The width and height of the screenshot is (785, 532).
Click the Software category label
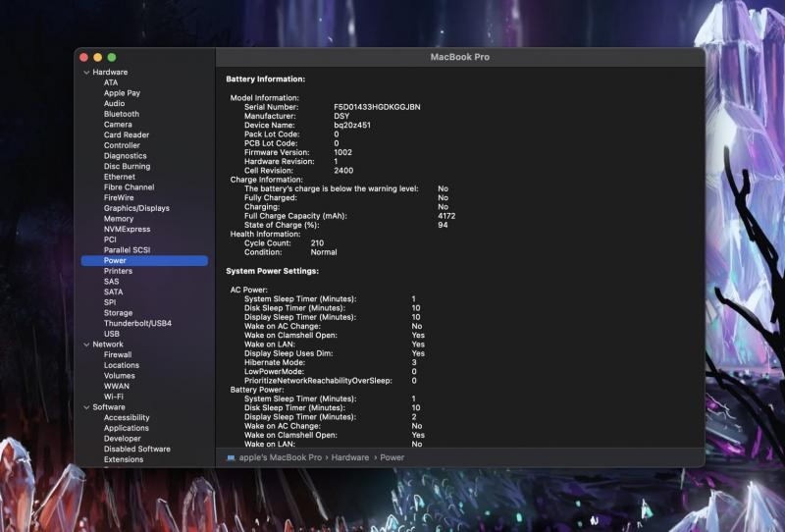click(109, 407)
